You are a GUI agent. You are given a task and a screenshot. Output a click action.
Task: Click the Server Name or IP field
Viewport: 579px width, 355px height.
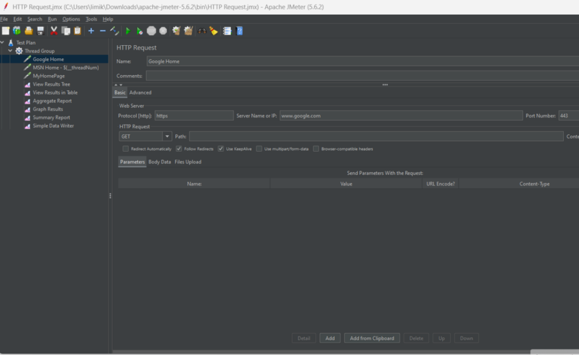400,116
